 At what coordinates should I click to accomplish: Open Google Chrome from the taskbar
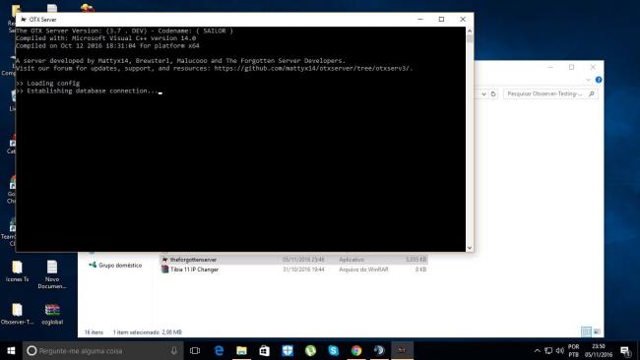(356, 350)
